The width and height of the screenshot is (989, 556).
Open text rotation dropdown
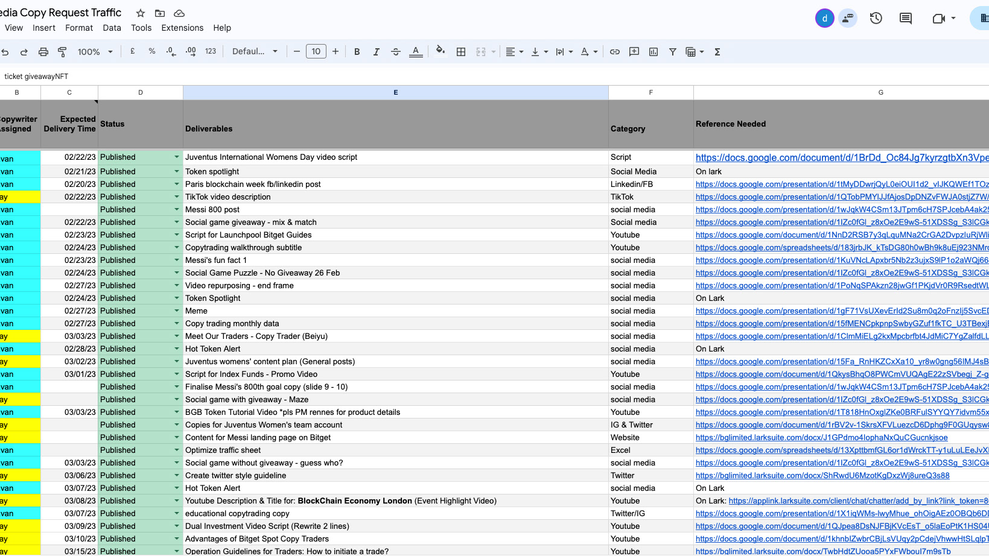[x=588, y=52]
